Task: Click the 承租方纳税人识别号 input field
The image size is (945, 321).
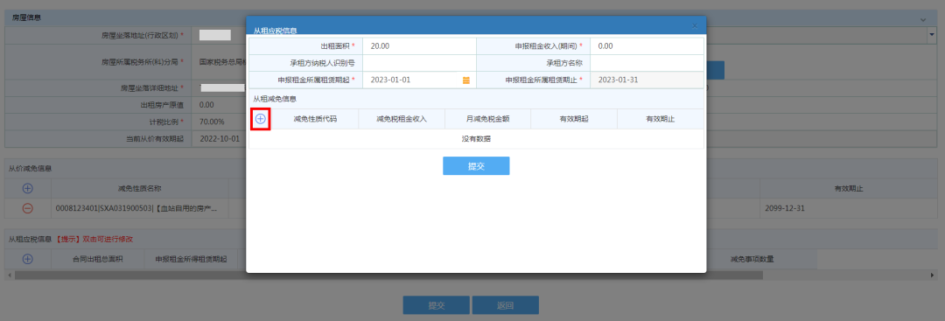Action: 419,63
